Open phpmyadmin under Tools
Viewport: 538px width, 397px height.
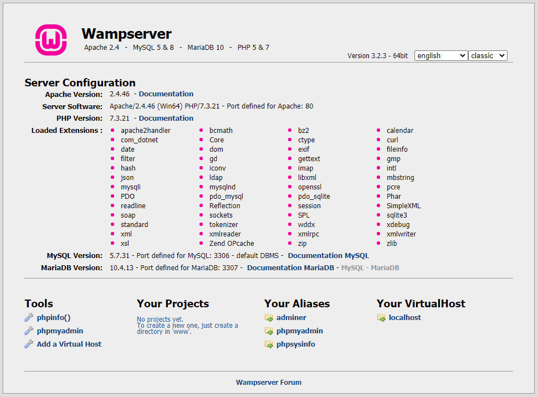(x=60, y=331)
